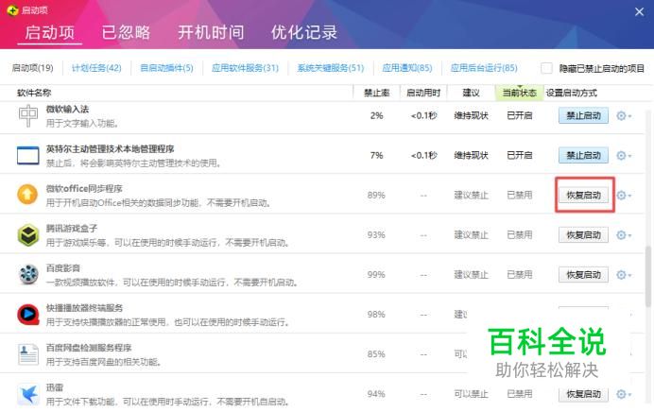654x412 pixels.
Task: Open gear settings for 微软输入法
Action: (624, 115)
